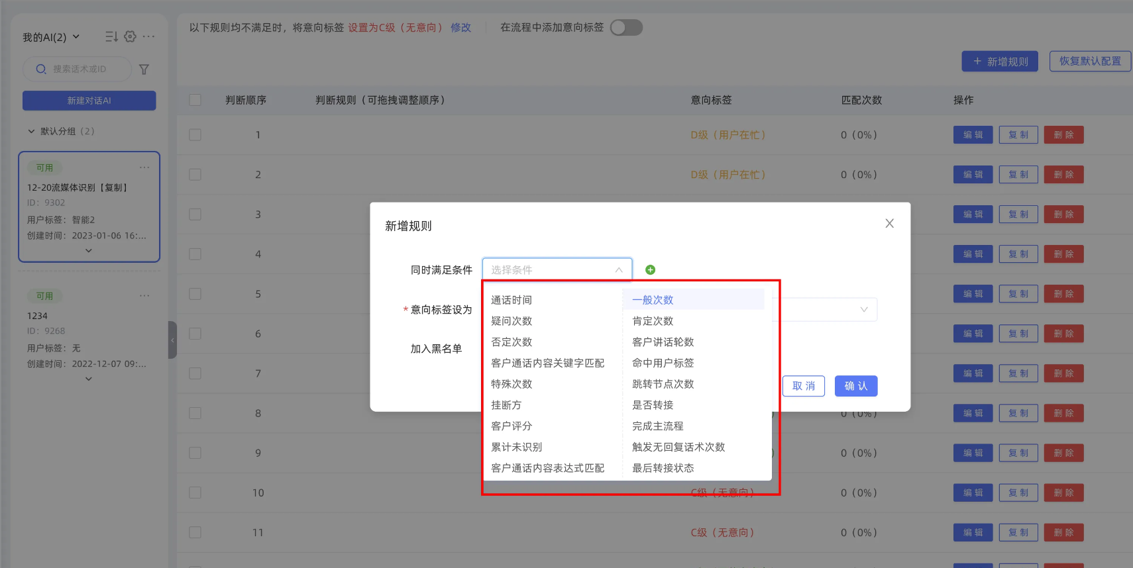Click the sidebar collapse handle arrow

pyautogui.click(x=172, y=340)
